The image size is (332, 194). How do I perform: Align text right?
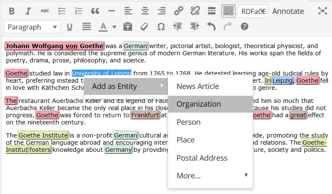click(161, 11)
